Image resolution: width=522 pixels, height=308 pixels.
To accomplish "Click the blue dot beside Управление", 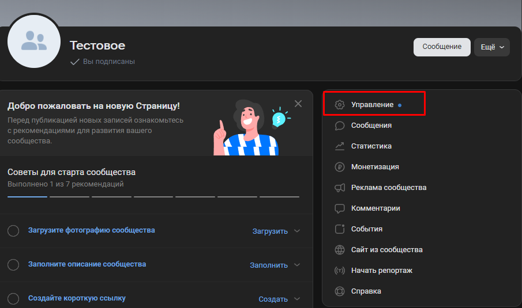I will [400, 105].
